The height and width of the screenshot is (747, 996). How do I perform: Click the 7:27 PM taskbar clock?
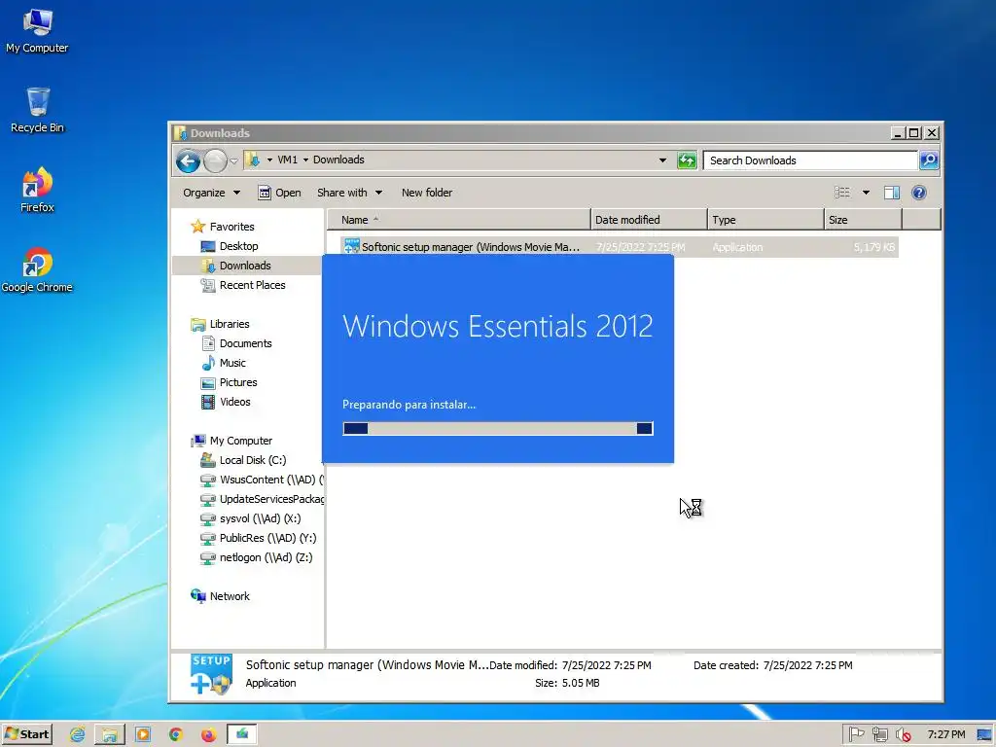click(x=945, y=735)
